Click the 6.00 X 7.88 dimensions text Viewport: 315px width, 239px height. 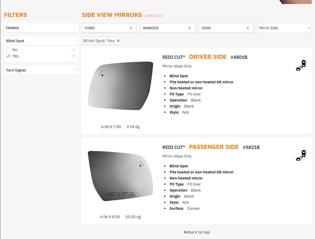point(111,127)
